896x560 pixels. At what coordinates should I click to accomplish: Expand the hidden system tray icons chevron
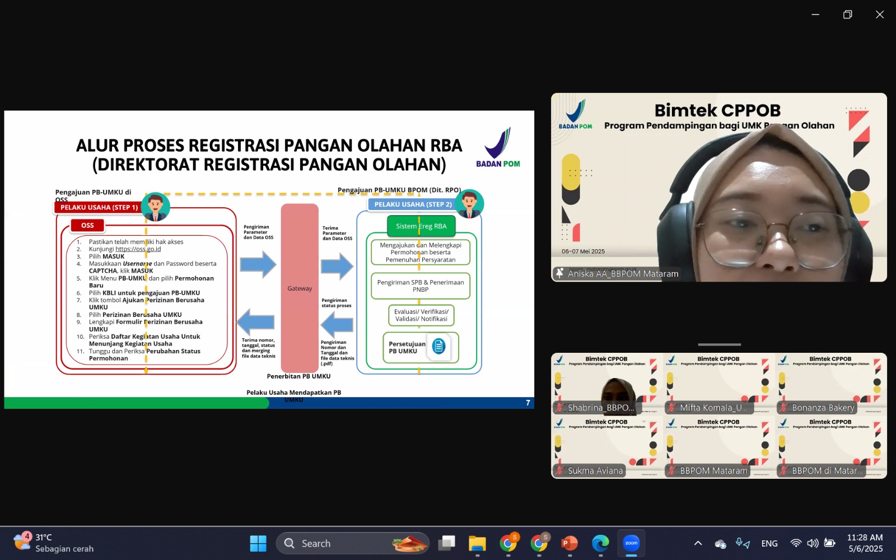click(x=698, y=543)
